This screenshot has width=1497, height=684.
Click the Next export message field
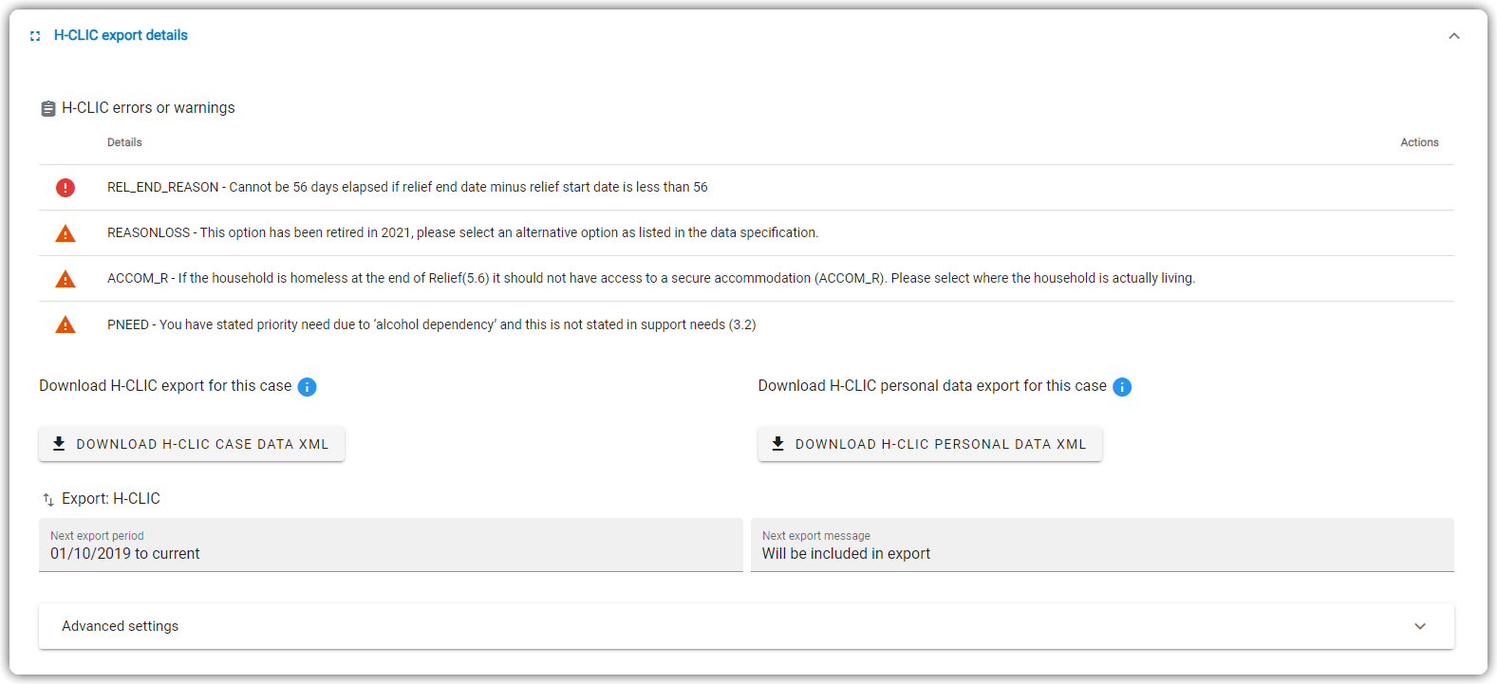click(1102, 545)
